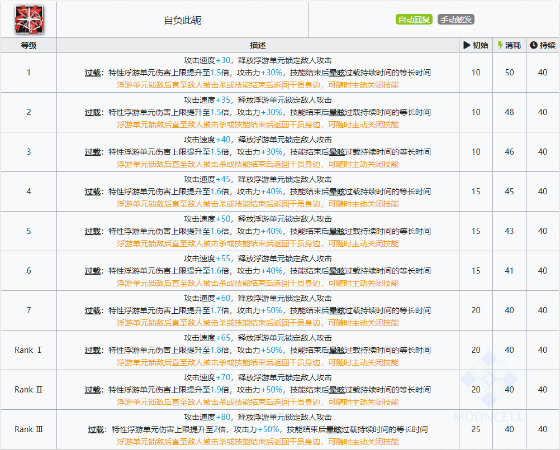This screenshot has width=560, height=450.
Task: Click the 攻击速度+30 description line
Action: point(258,60)
